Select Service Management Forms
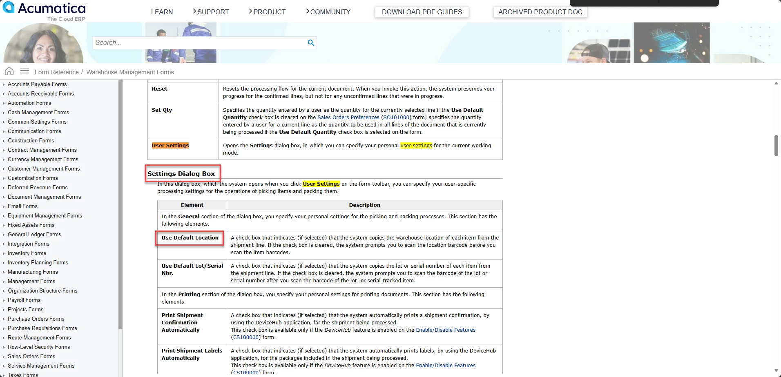This screenshot has height=377, width=781. [x=41, y=366]
